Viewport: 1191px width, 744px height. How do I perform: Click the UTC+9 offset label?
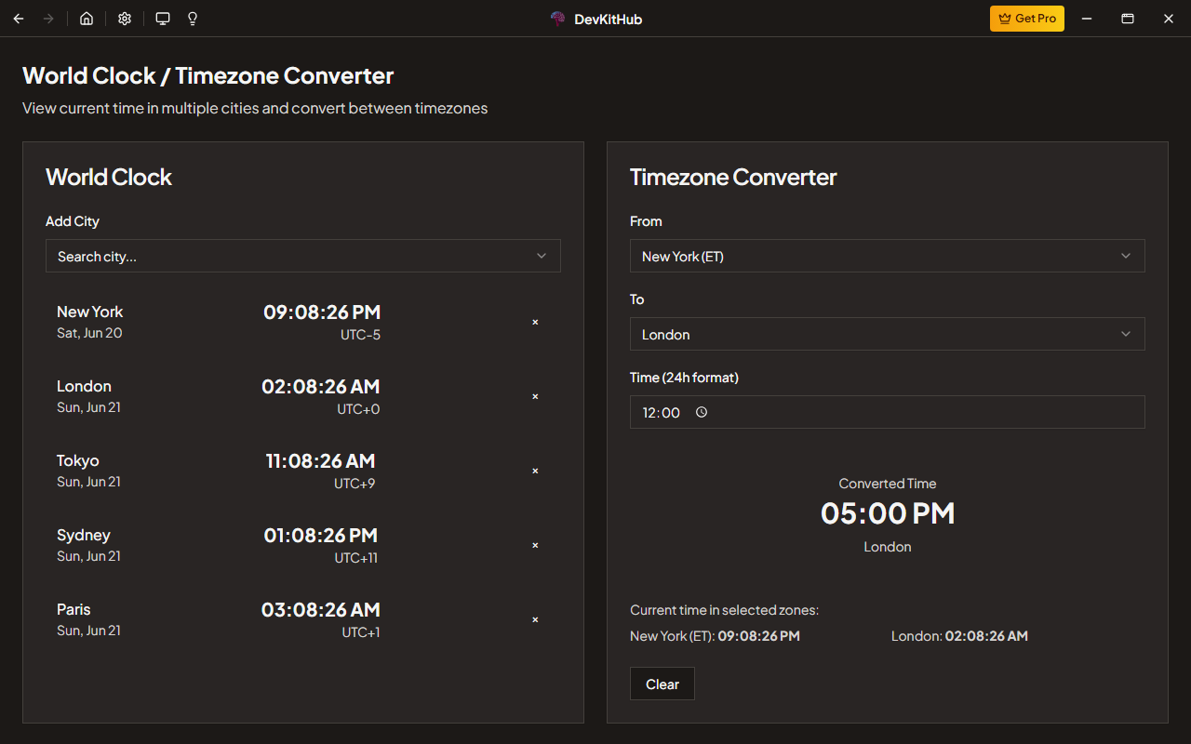point(355,484)
